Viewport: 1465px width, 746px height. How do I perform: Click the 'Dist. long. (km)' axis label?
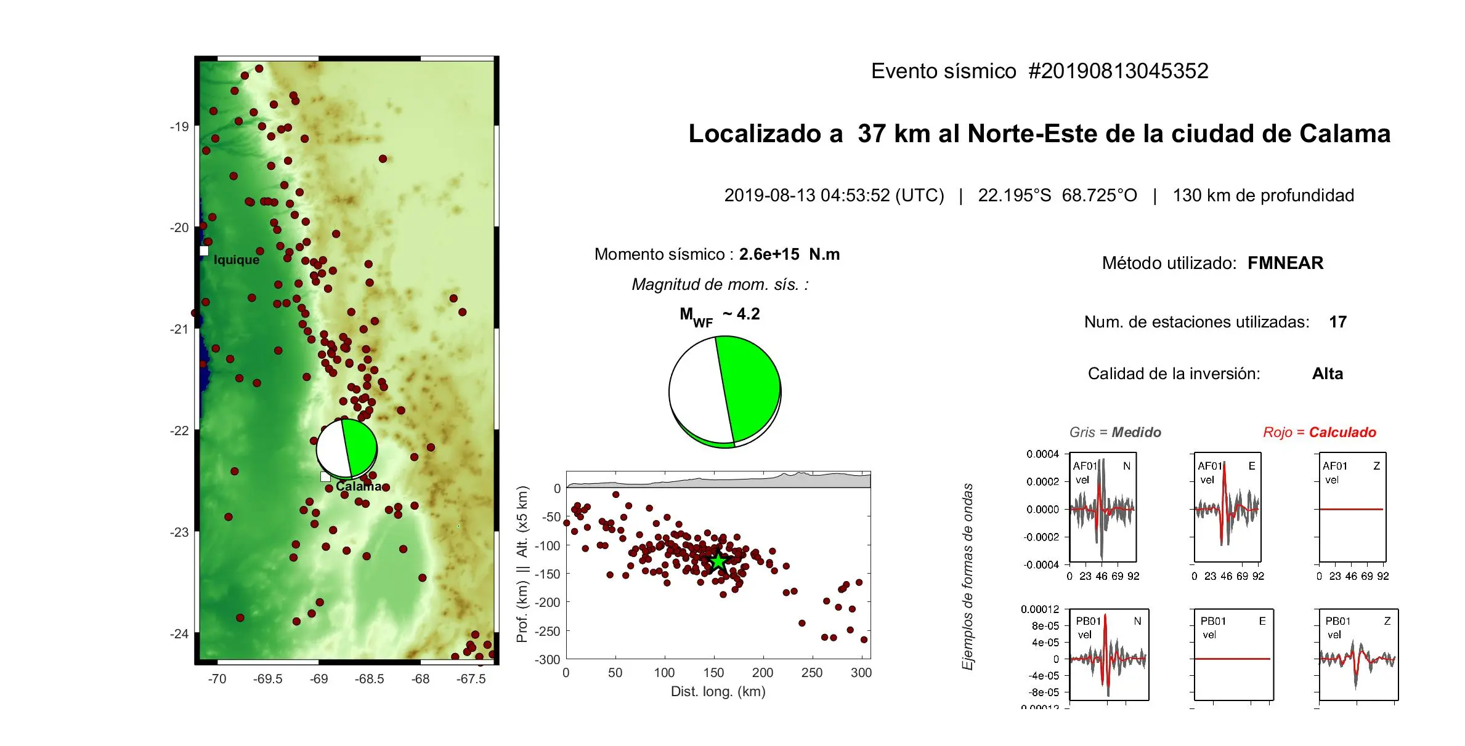pos(718,691)
